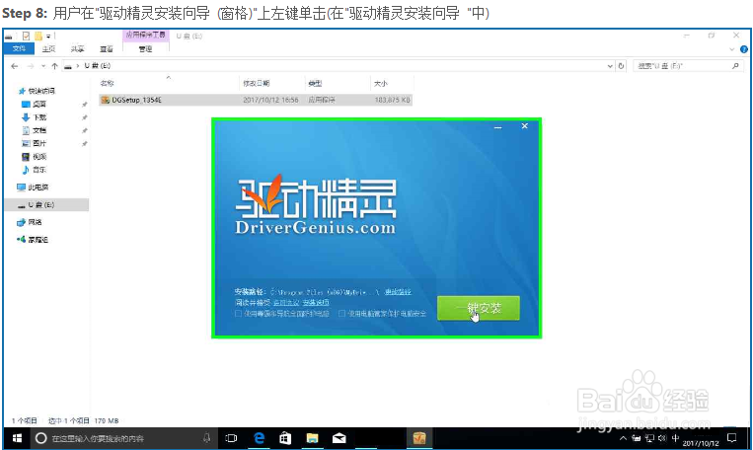The image size is (753, 450).
Task: Open the 查看 ribbon tab
Action: 107,49
